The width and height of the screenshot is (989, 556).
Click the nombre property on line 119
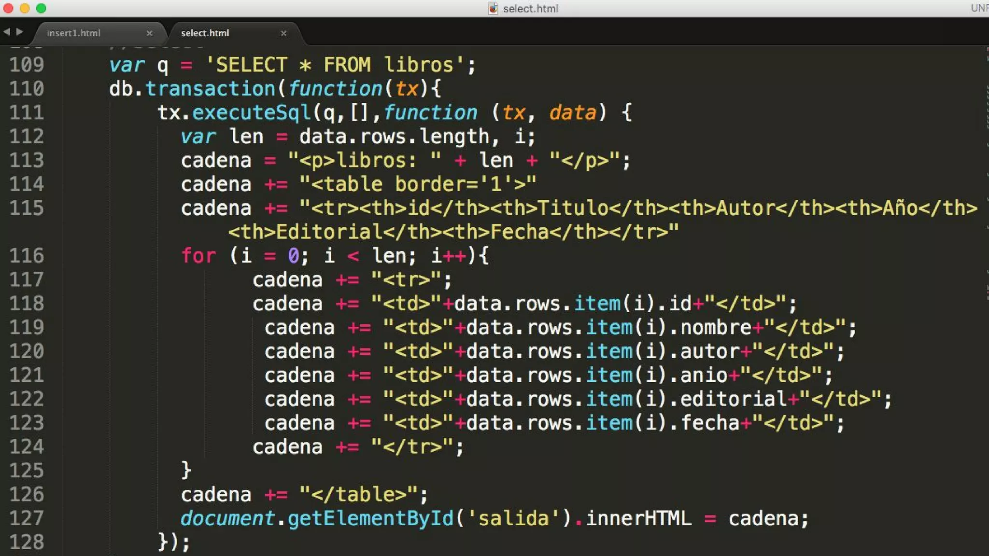coord(716,328)
